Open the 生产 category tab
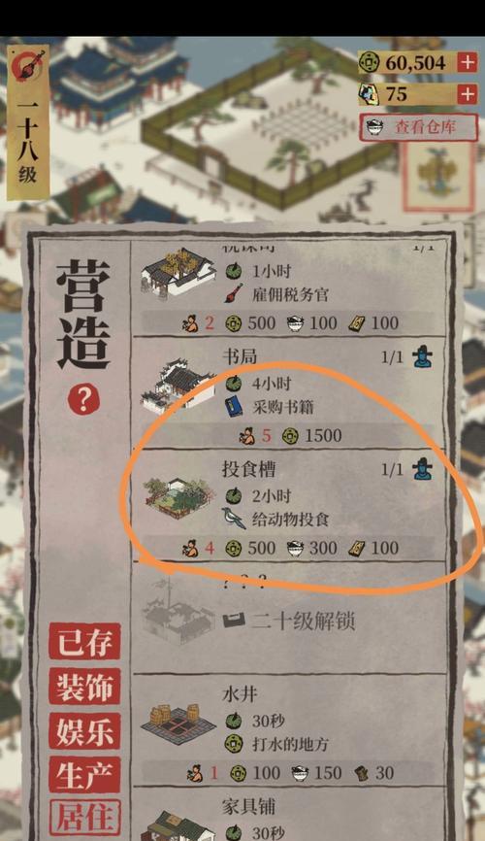This screenshot has width=485, height=841. coord(84,776)
